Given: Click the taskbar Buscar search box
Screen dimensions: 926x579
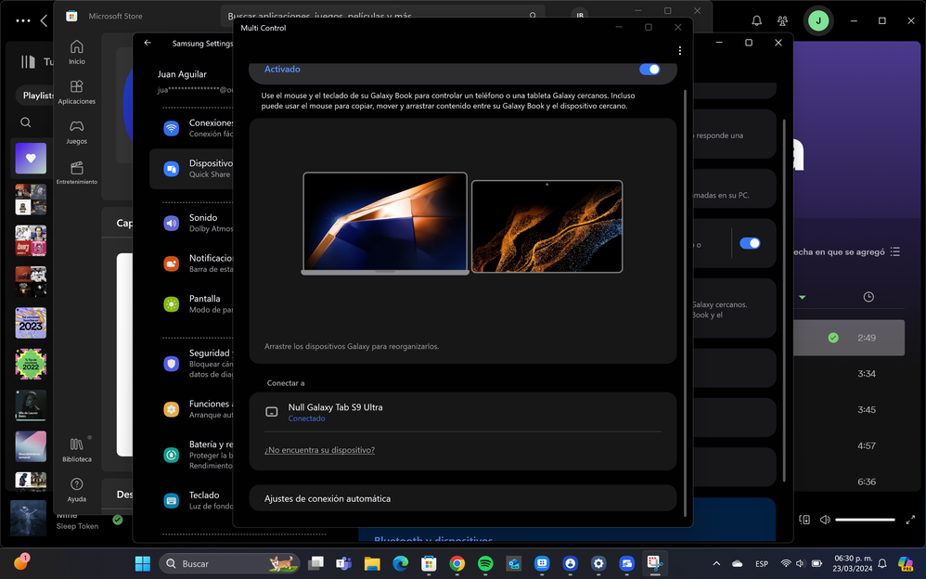Looking at the screenshot, I should [x=229, y=563].
